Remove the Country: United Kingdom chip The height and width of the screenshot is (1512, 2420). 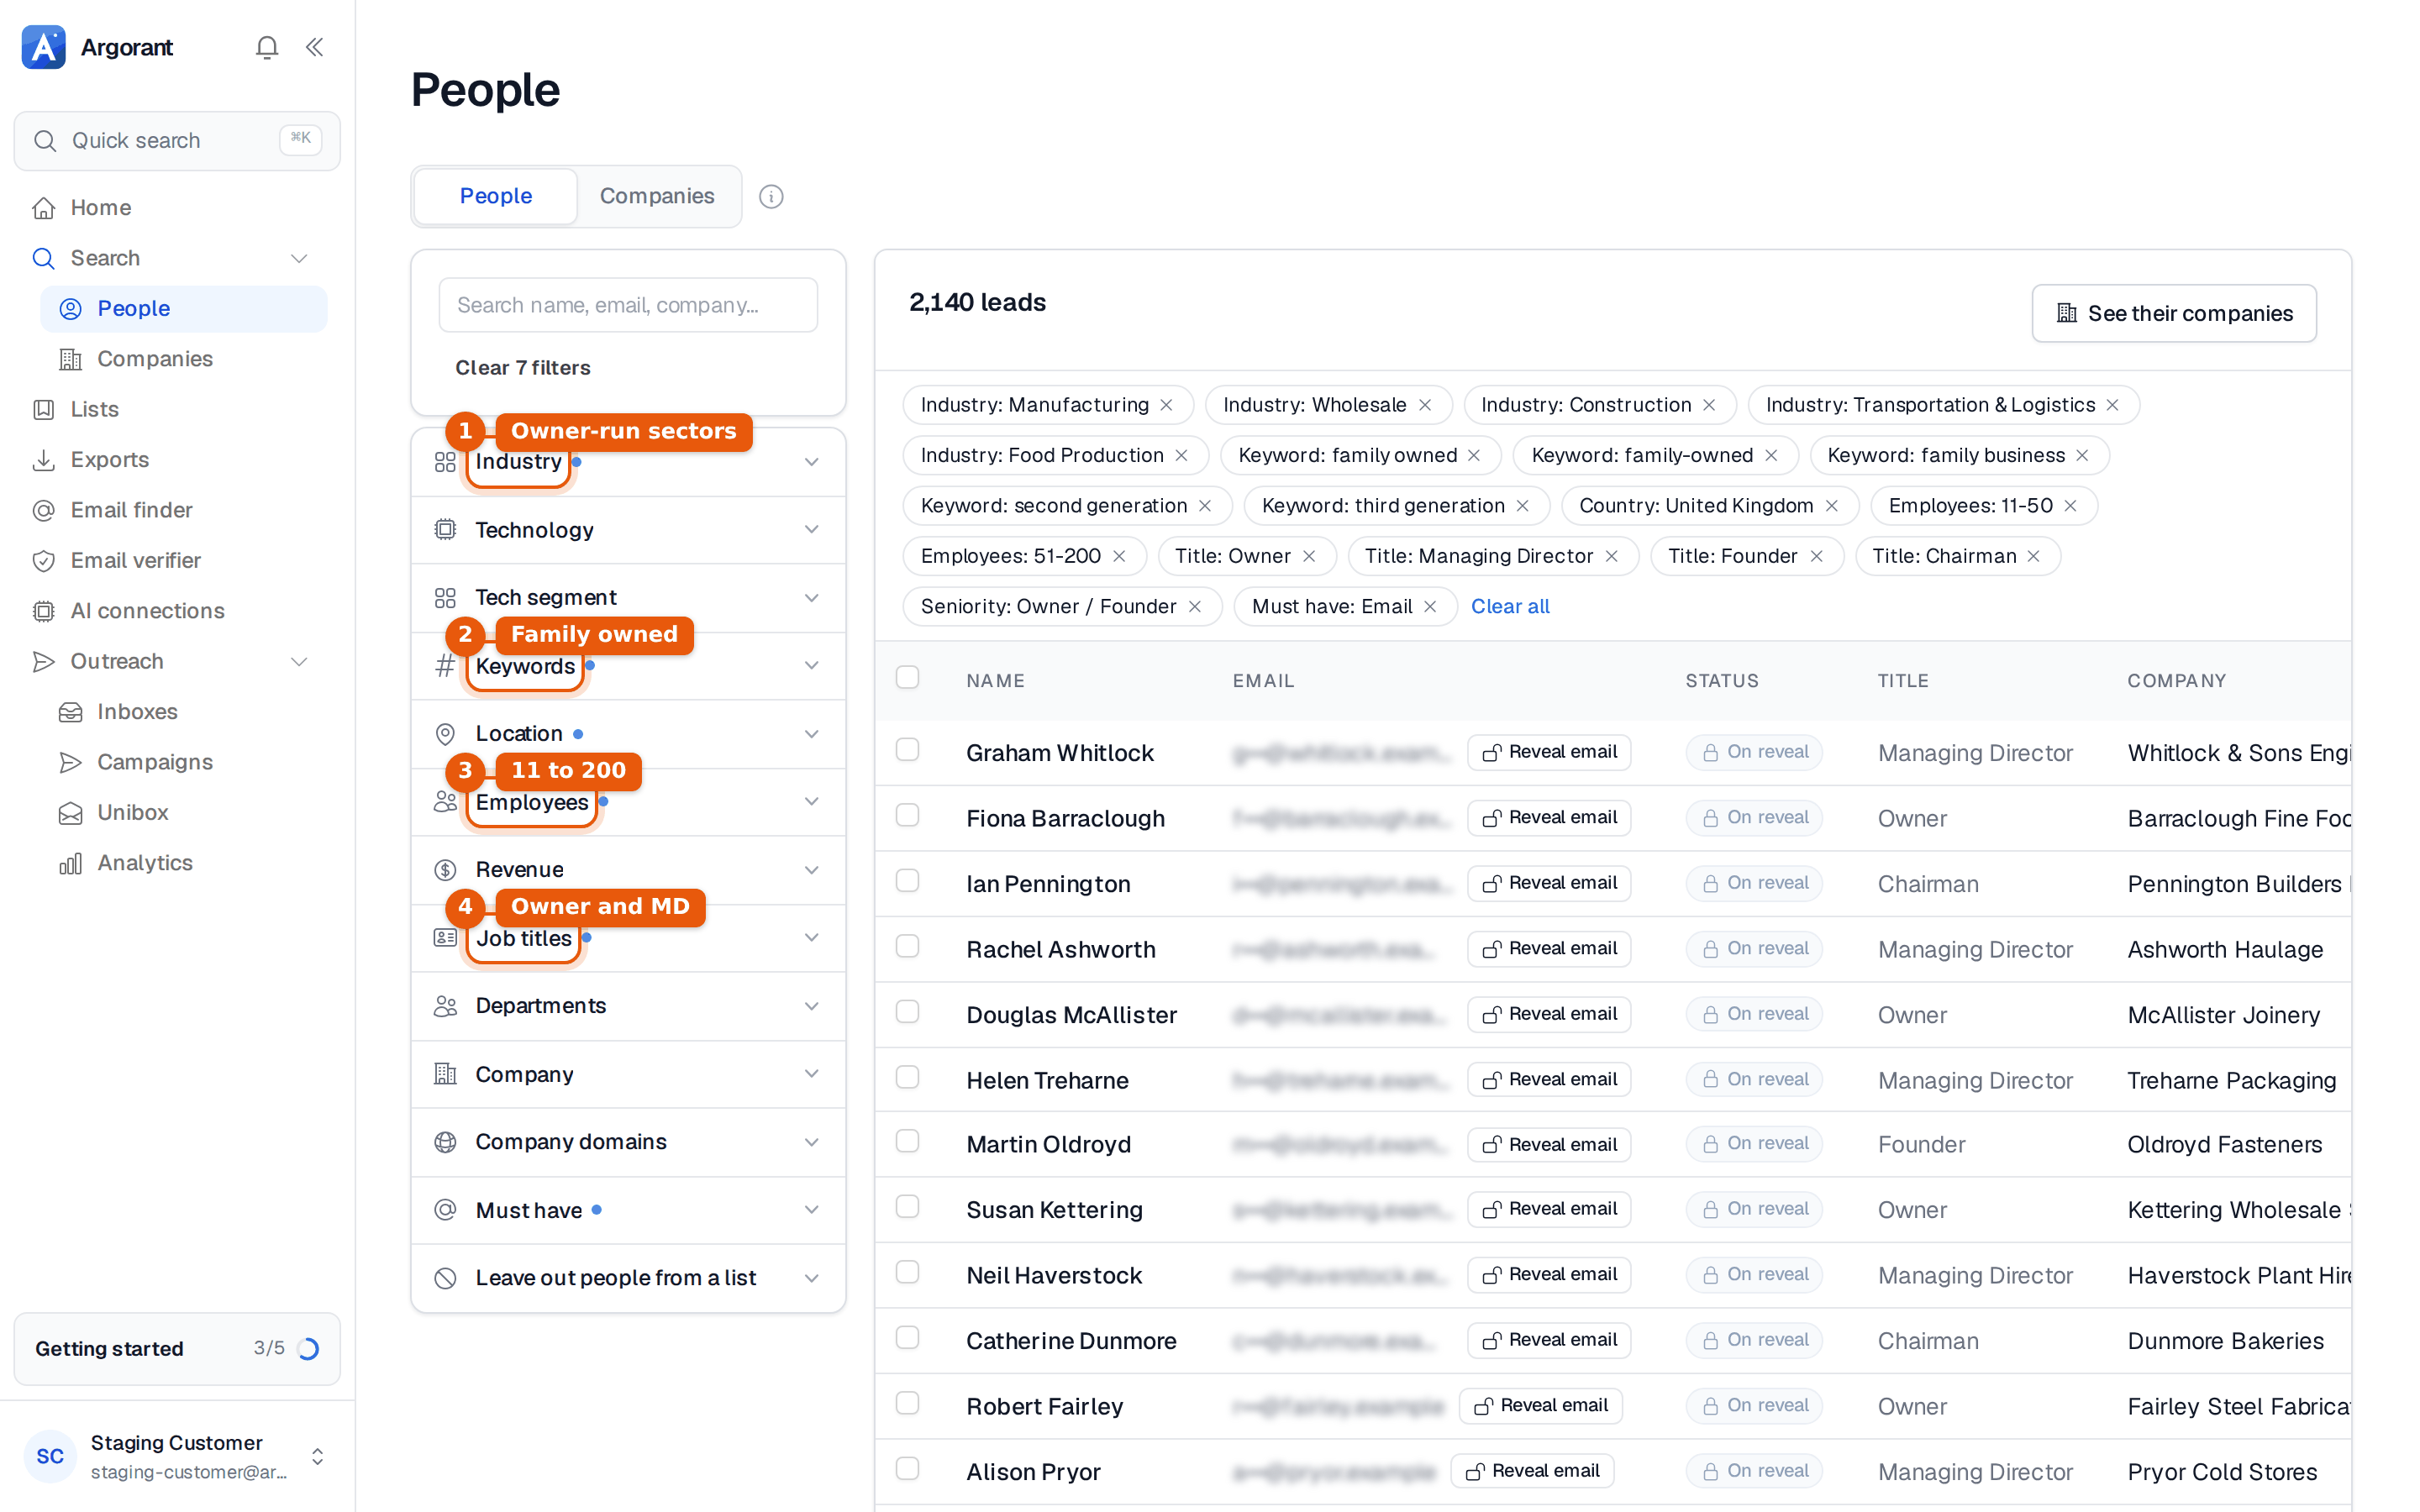click(x=1831, y=506)
